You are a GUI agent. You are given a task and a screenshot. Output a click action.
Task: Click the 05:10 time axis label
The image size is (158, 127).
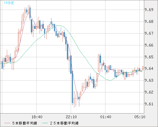point(140,117)
